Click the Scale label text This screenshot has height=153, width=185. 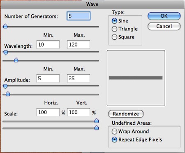tap(11, 114)
